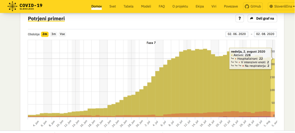Visit the Ekipa page
This screenshot has height=133, width=295.
200,6
